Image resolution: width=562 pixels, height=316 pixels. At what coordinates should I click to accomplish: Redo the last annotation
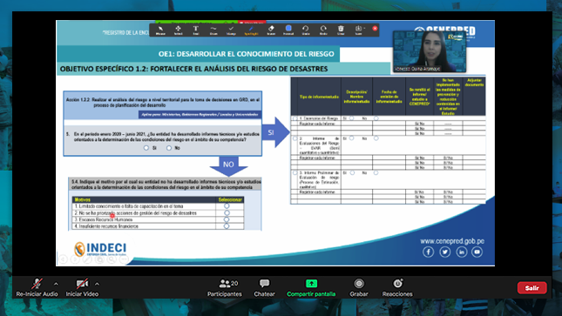tap(323, 30)
